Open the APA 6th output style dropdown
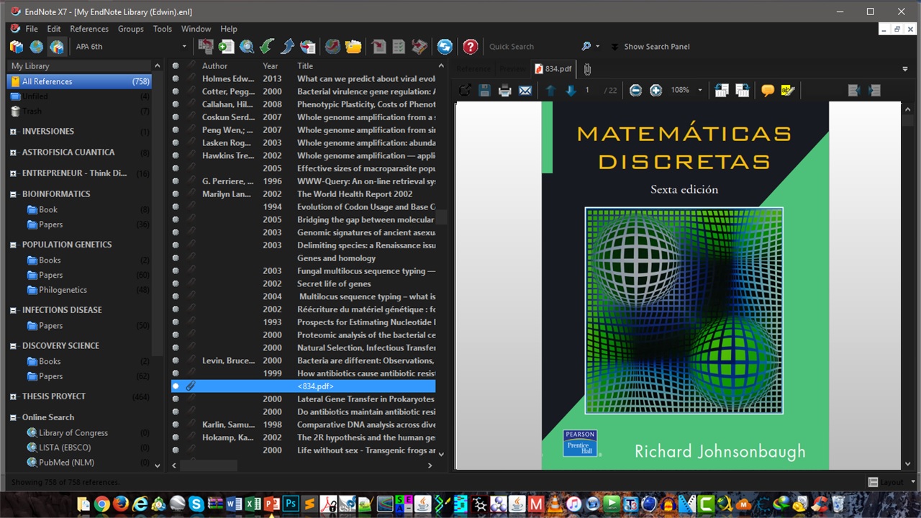Screen dimensions: 921x518 (x=184, y=47)
